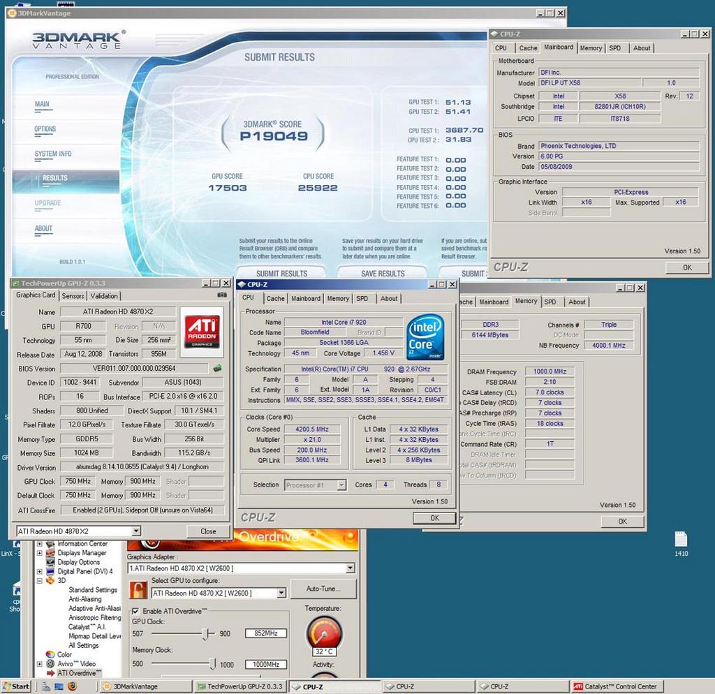Click the red arrow icon beside ATI Overdrive
The height and width of the screenshot is (694, 715).
50,673
